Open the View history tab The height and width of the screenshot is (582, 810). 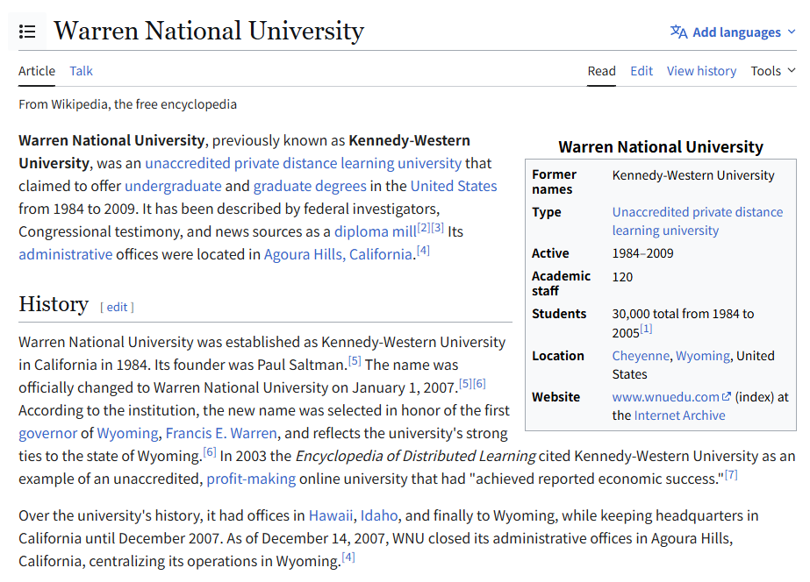701,71
